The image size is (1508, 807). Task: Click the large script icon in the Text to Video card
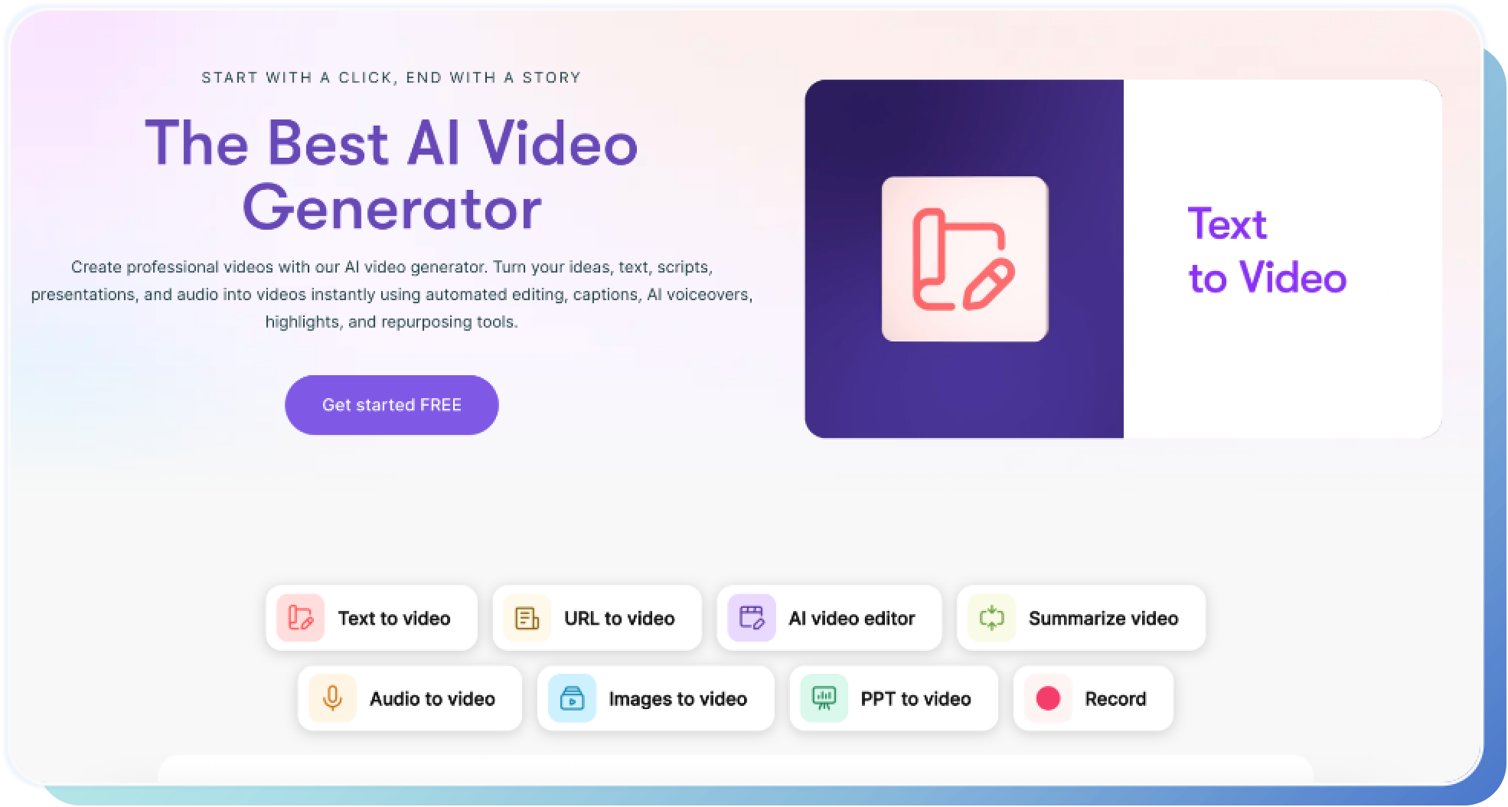(964, 260)
